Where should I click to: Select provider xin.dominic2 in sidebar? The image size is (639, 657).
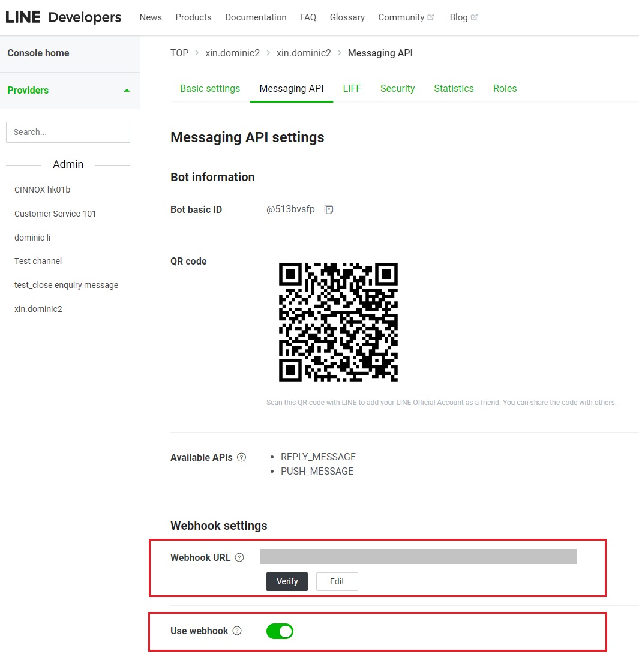tap(38, 309)
